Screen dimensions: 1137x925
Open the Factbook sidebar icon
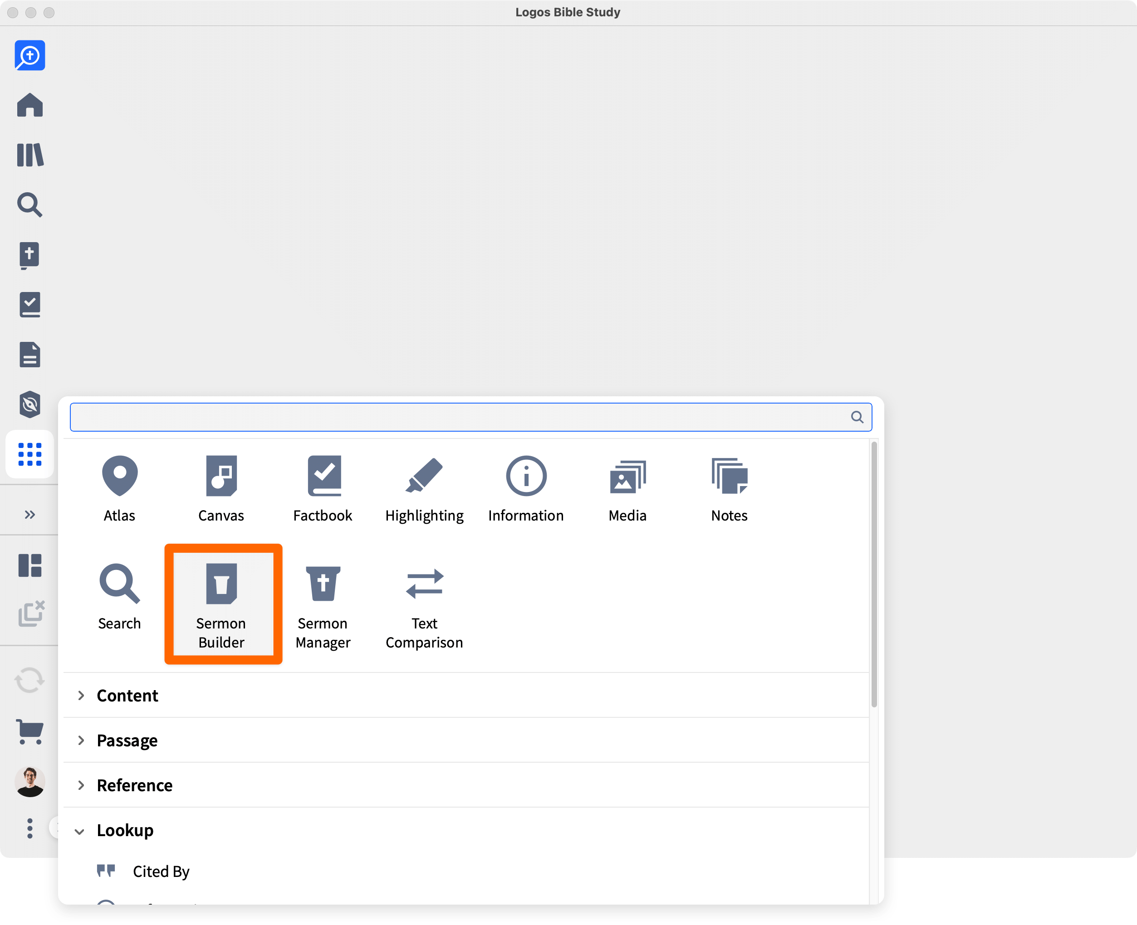click(x=30, y=305)
